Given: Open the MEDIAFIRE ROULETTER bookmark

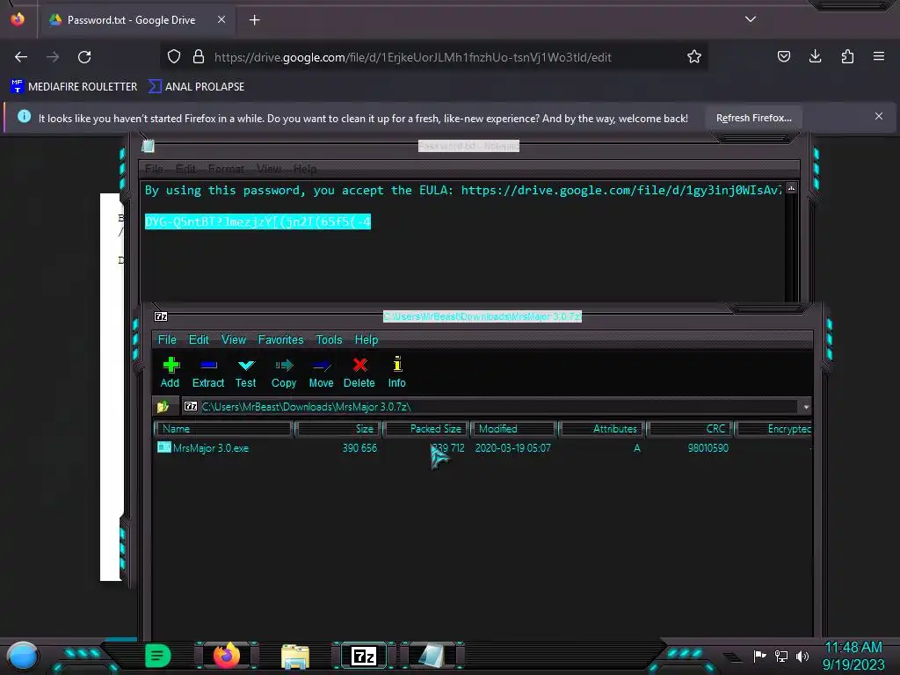Looking at the screenshot, I should (74, 87).
